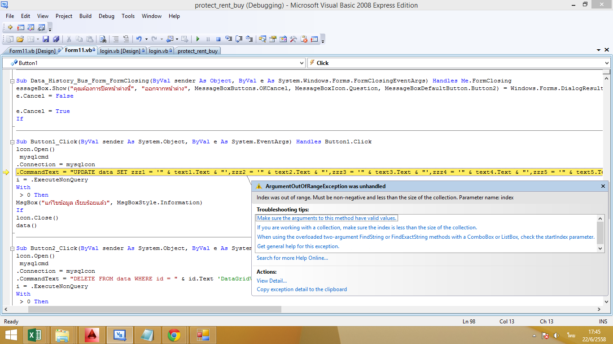
Task: Click the View Detail... link
Action: (x=271, y=281)
